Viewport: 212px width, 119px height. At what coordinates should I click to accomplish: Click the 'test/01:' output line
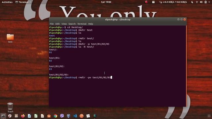coord(55,58)
